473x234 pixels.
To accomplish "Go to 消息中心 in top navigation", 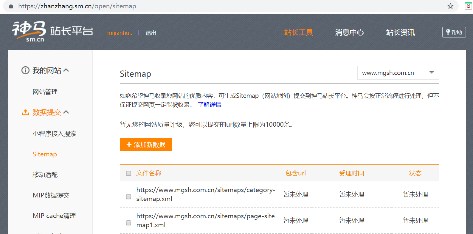I will [x=349, y=32].
